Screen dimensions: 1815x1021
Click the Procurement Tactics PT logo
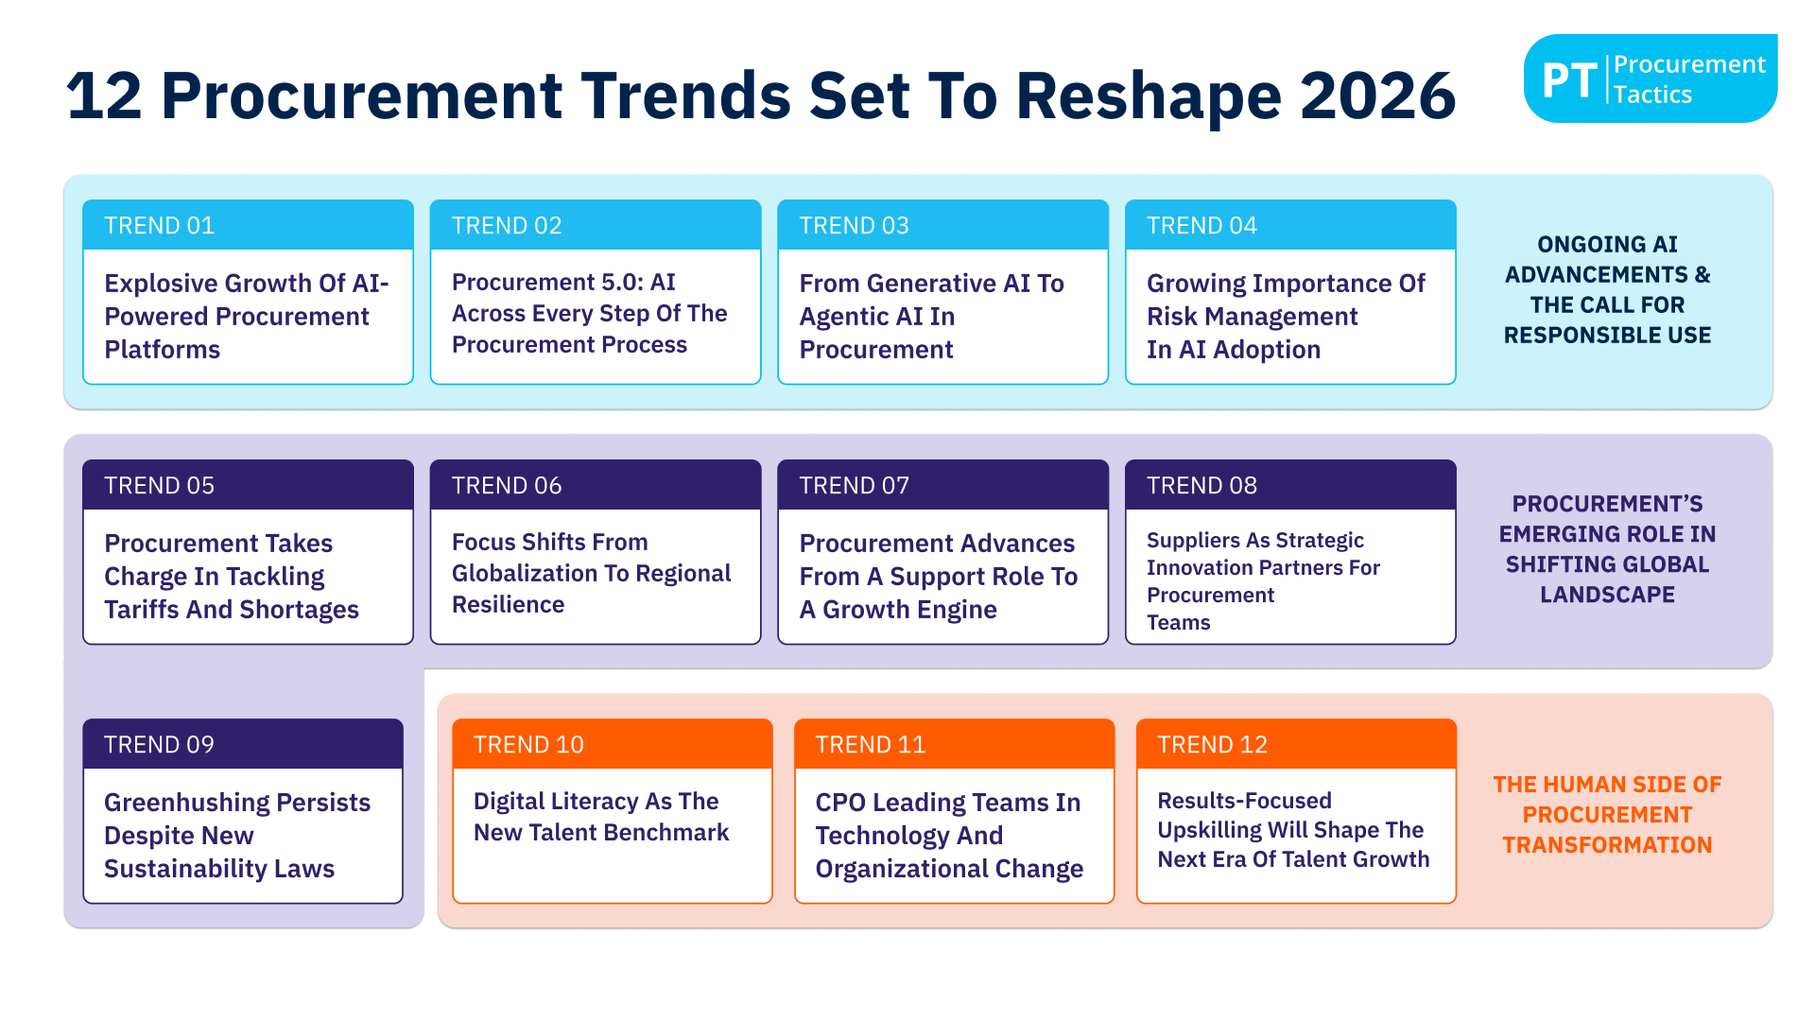tap(1650, 79)
